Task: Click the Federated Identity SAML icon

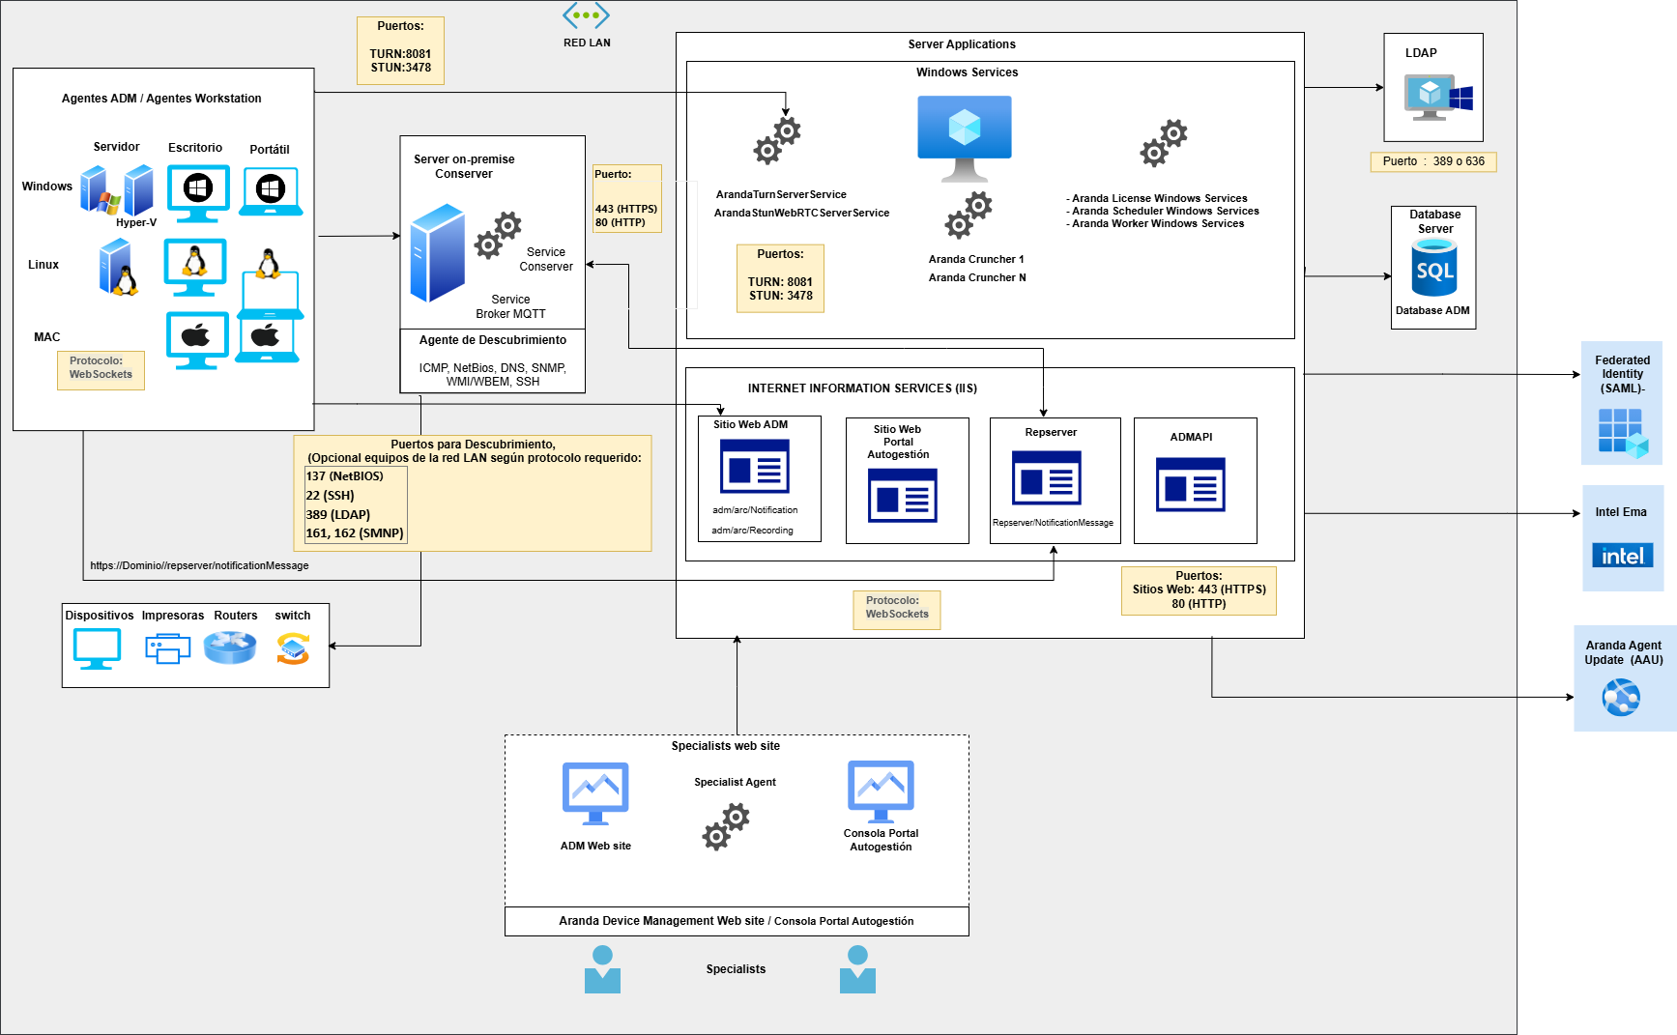Action: click(x=1623, y=433)
